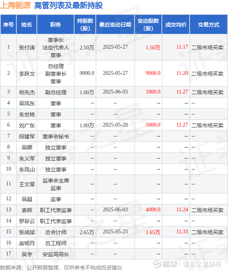
Task: Click the 变动股数(股) column header
Action: coord(148,25)
